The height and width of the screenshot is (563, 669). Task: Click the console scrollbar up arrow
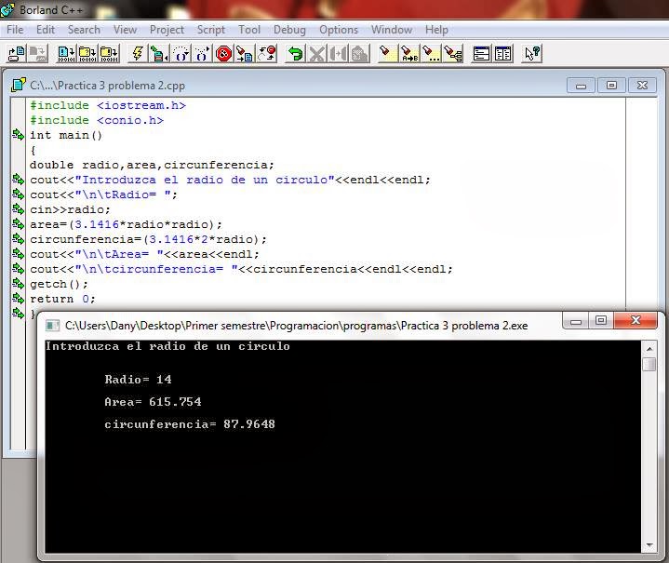click(x=649, y=349)
